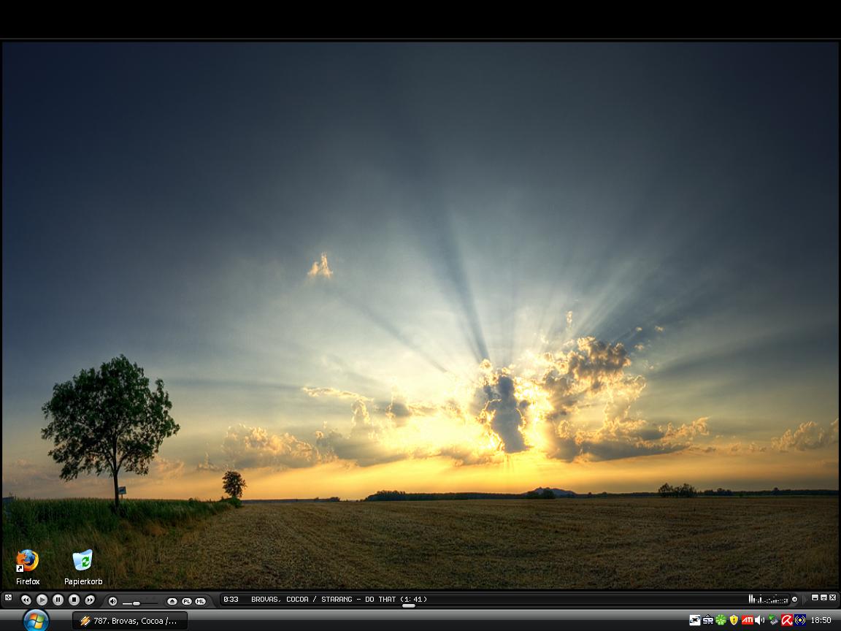Screen dimensions: 841x631
Task: Open the Winamp menu icon at far left
Action: [8, 598]
